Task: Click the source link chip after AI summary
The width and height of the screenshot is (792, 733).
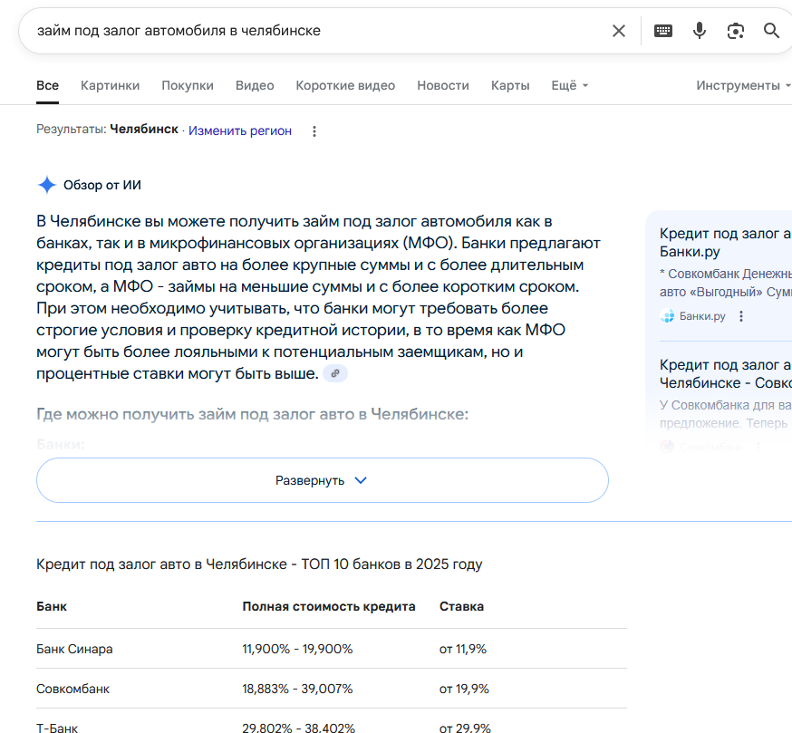Action: pos(335,373)
